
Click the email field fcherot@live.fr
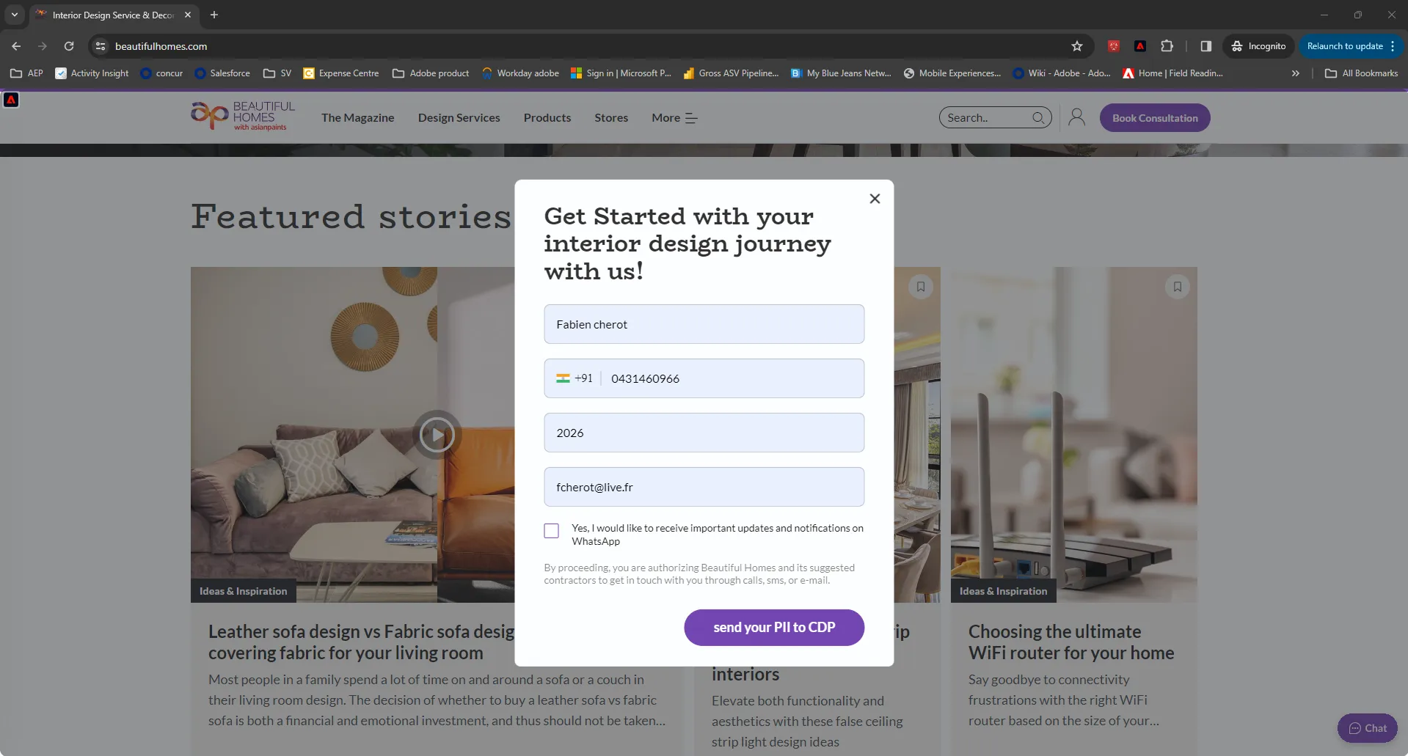point(704,487)
